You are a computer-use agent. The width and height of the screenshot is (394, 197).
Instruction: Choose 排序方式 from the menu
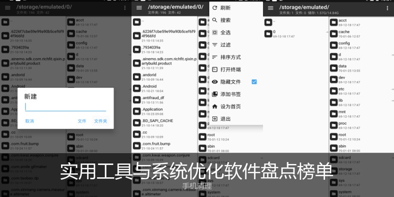click(x=236, y=57)
